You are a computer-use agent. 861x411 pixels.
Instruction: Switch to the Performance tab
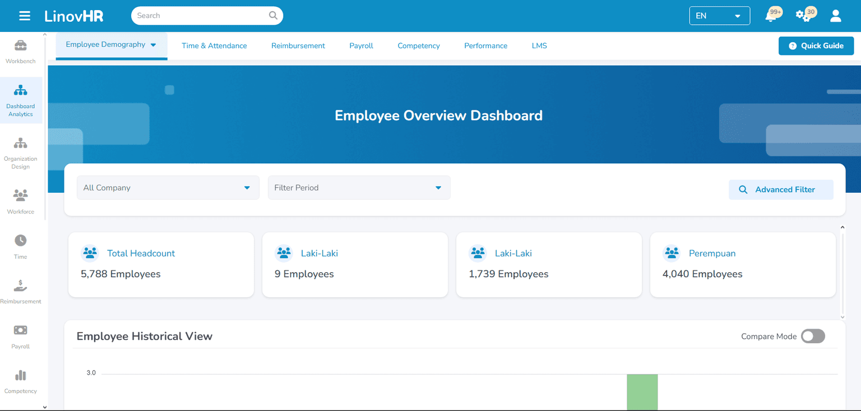(486, 46)
